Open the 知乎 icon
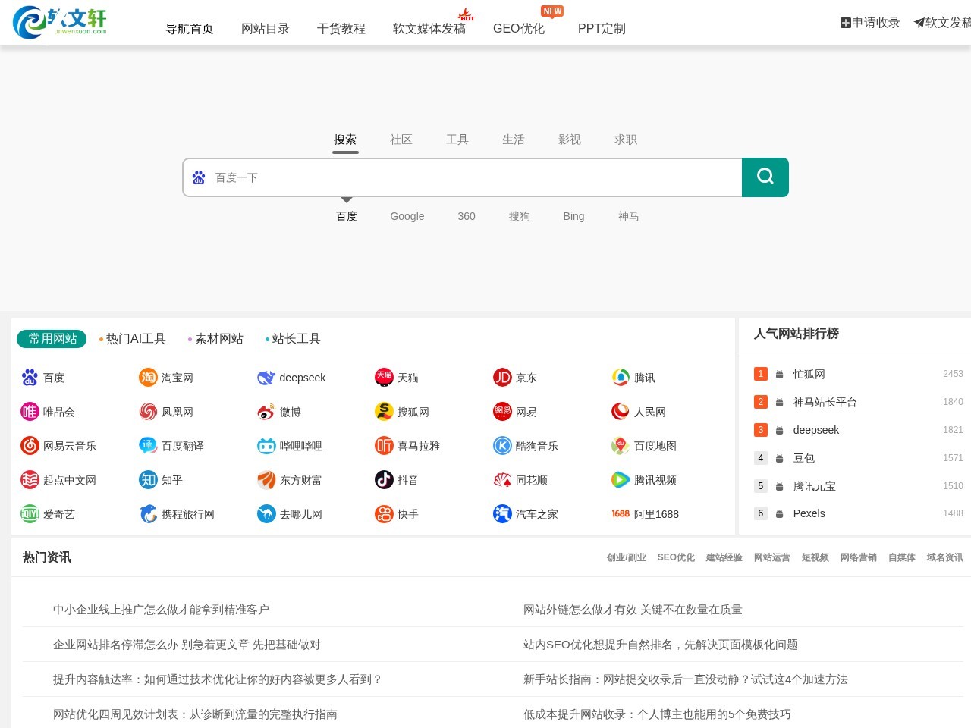Screen dimensions: 971x728 tap(148, 480)
